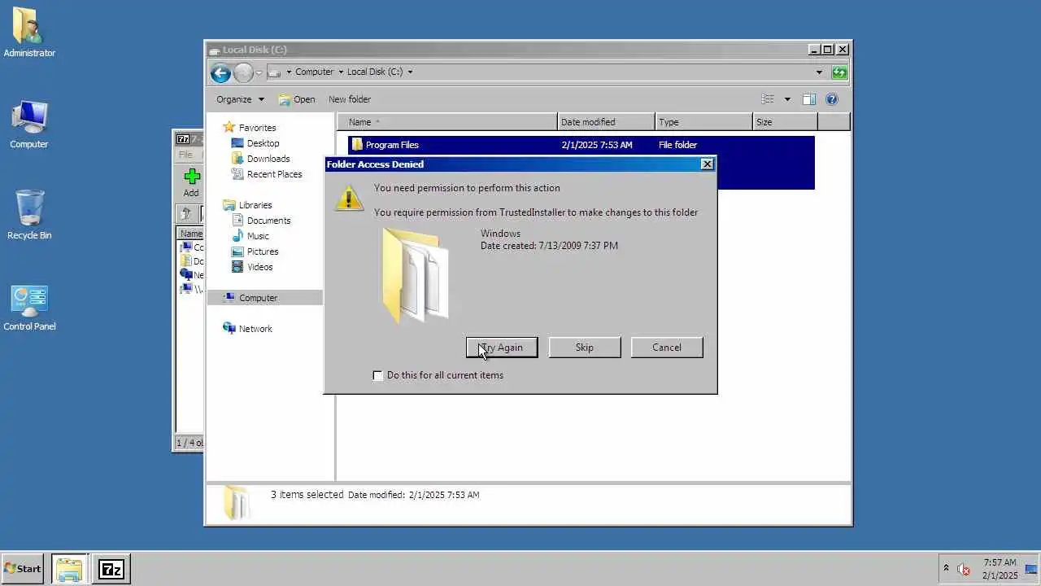The height and width of the screenshot is (586, 1041).
Task: Sort by Date modified column
Action: (607, 122)
